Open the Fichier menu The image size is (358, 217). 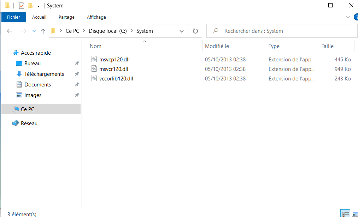coord(14,17)
